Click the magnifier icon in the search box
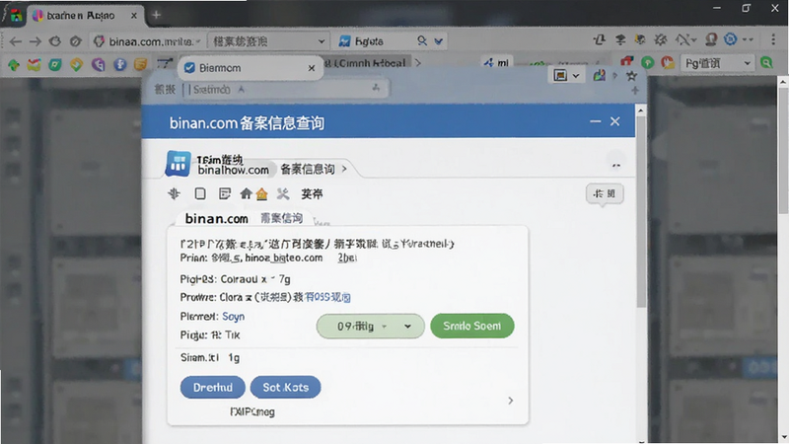The image size is (789, 444). pyautogui.click(x=422, y=40)
